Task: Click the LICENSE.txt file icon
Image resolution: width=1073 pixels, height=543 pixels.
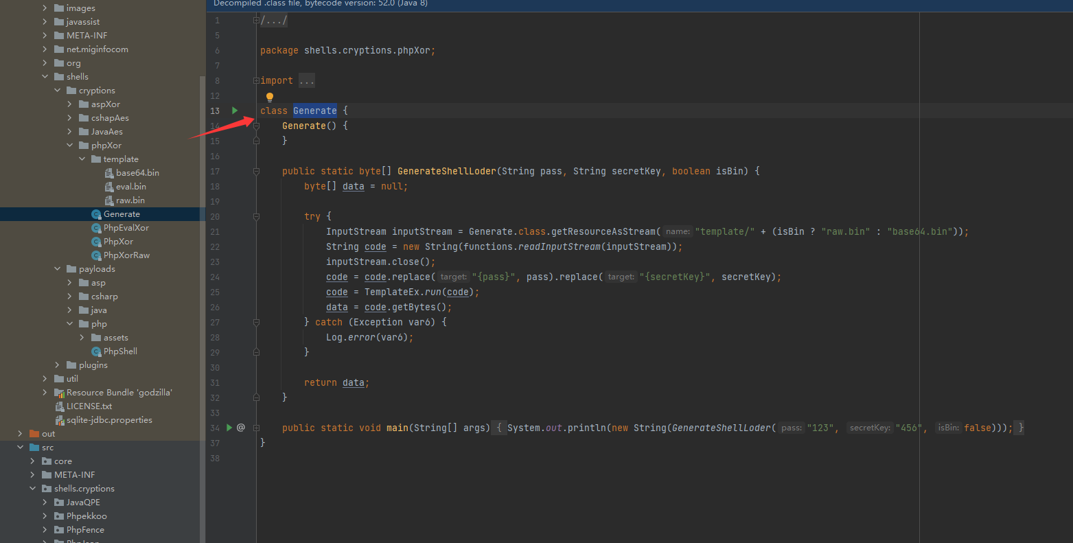Action: point(60,406)
